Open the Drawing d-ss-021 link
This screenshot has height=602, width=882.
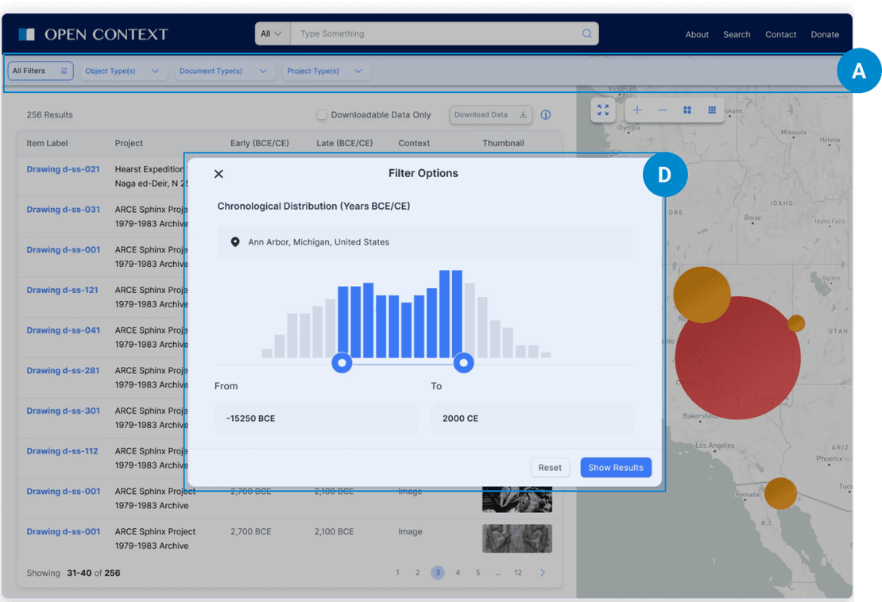point(63,169)
